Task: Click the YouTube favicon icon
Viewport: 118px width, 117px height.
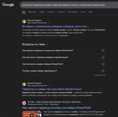Action: pyautogui.click(x=24, y=103)
